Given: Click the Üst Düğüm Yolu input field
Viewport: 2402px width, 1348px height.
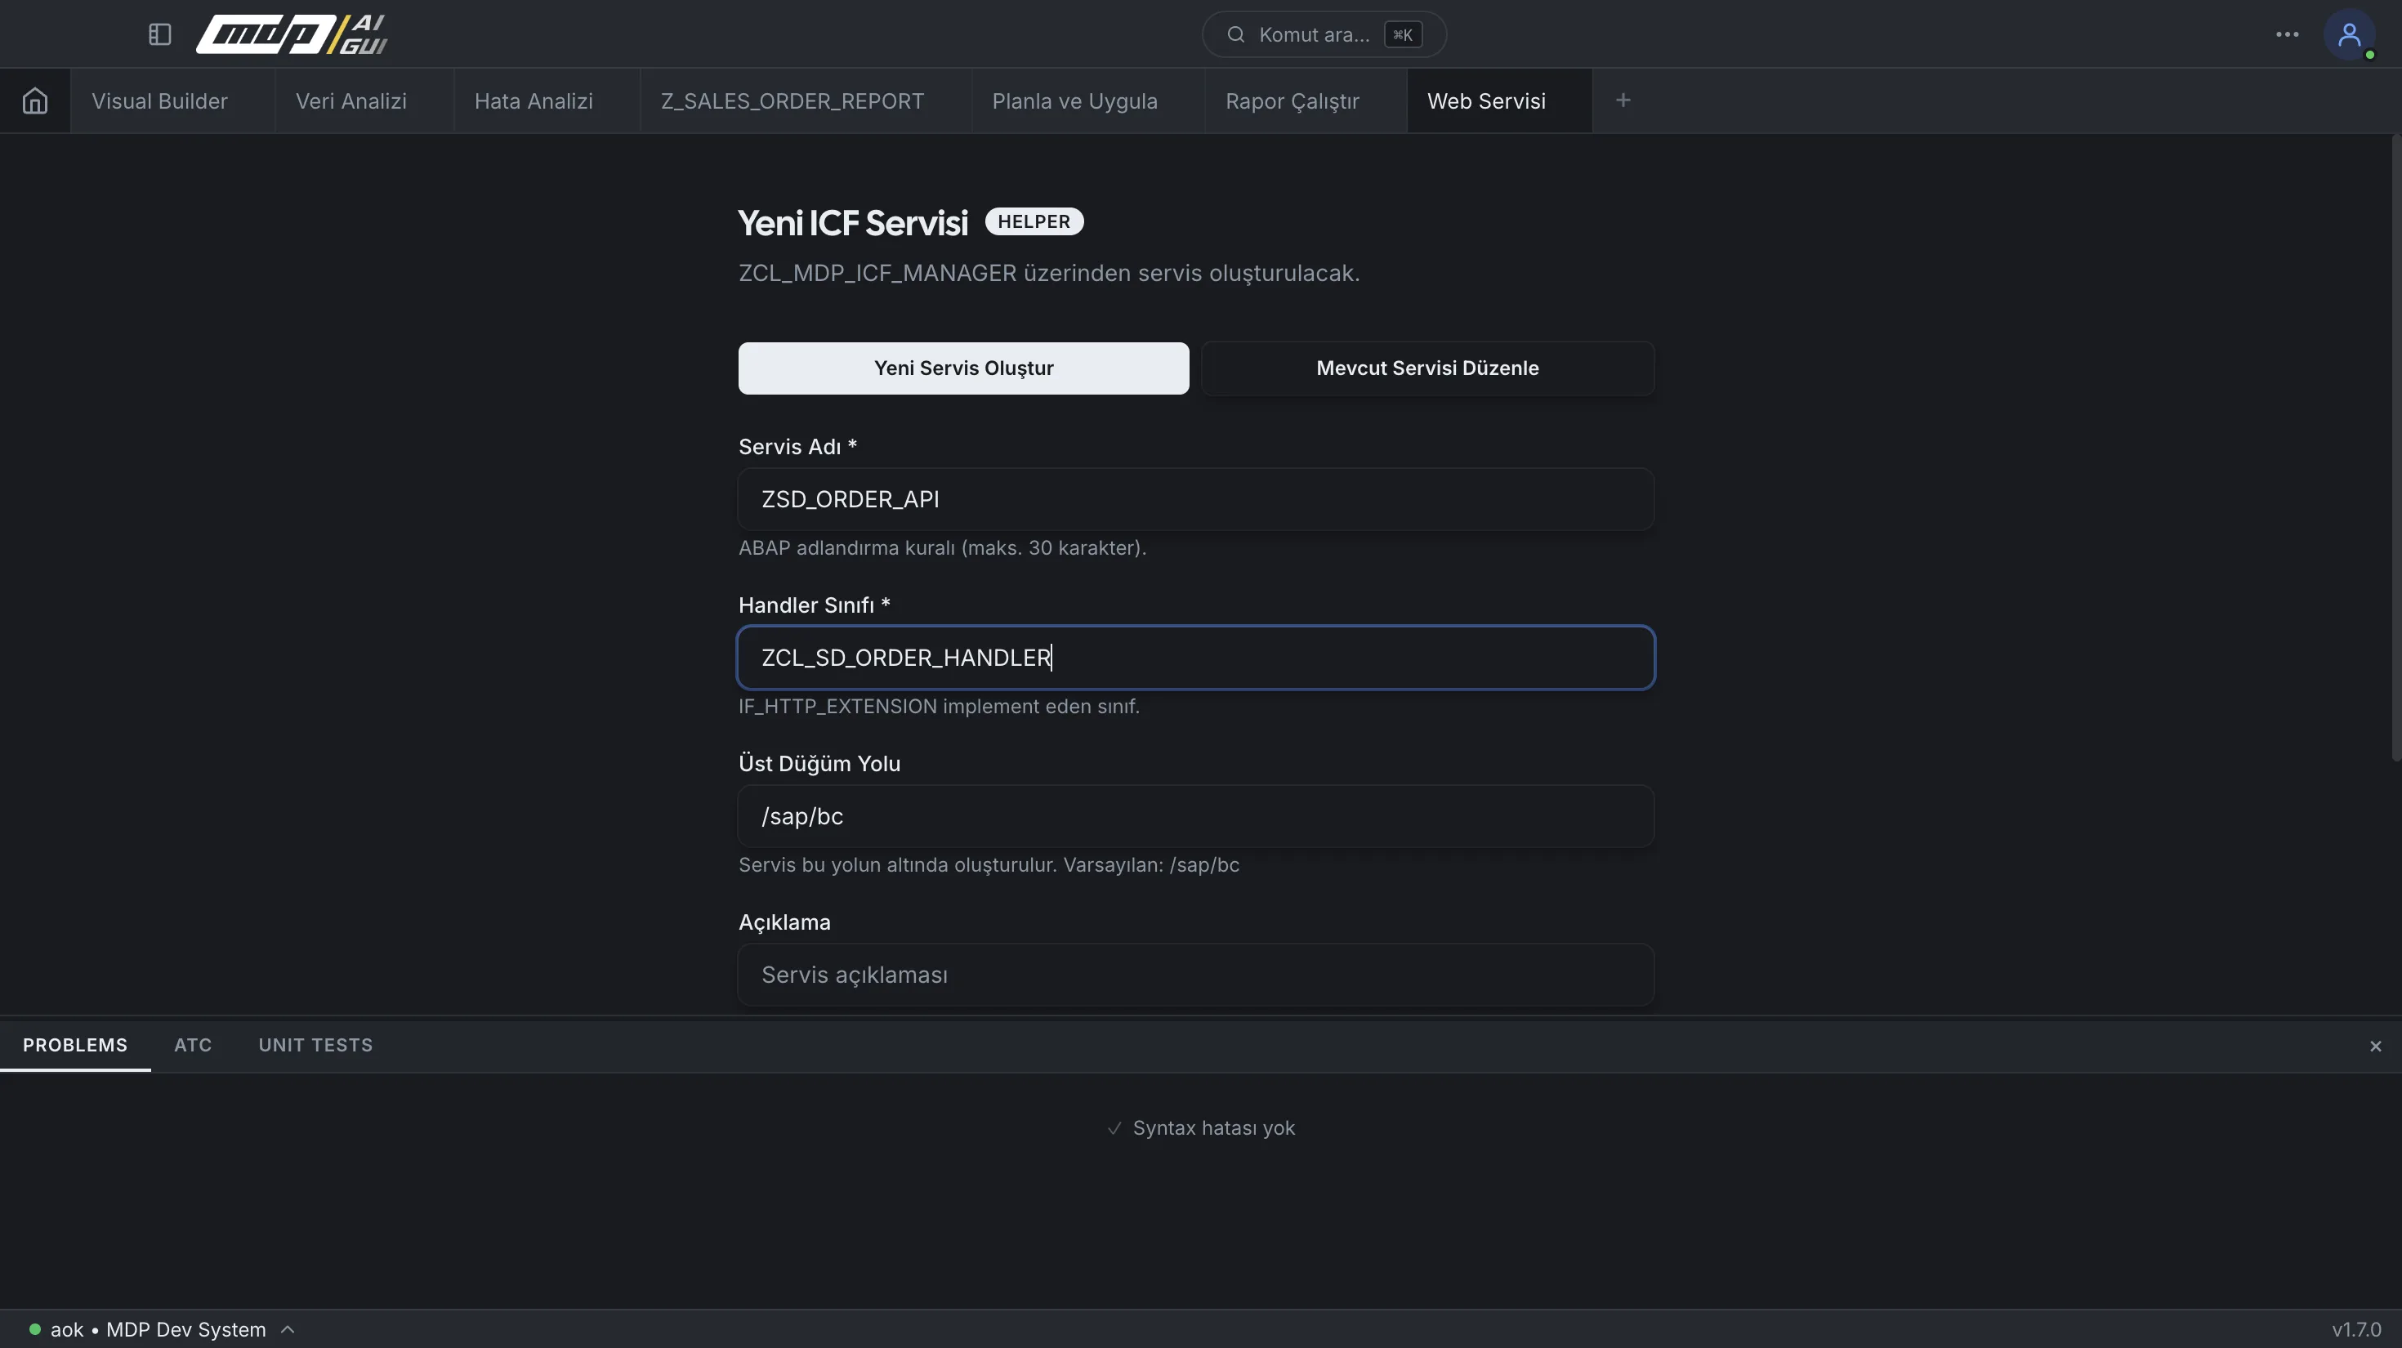Looking at the screenshot, I should pyautogui.click(x=1195, y=817).
